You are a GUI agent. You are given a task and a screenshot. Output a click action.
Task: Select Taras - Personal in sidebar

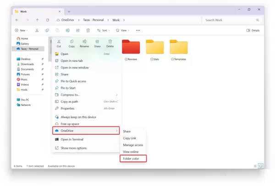click(27, 49)
